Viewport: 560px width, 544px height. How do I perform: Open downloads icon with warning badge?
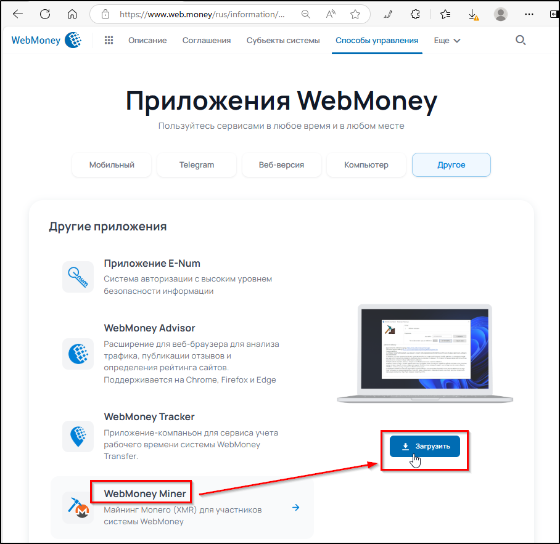tap(473, 15)
